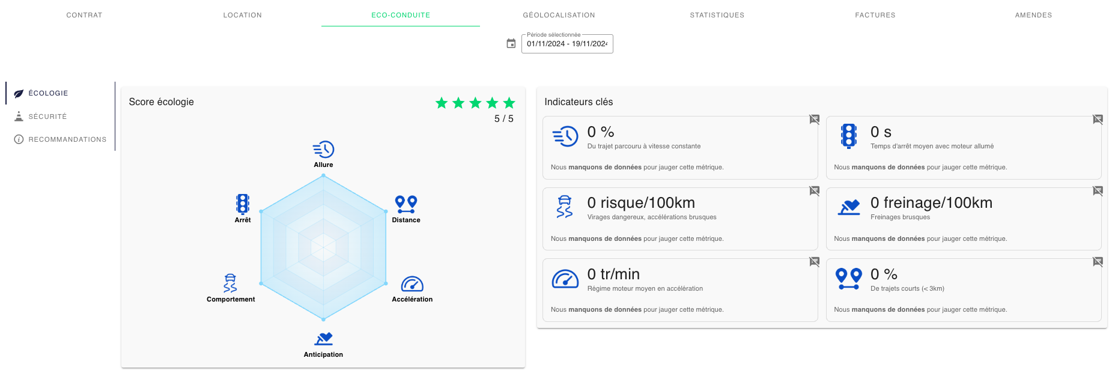Click the "Accélération" label on the radar chart

click(x=412, y=299)
